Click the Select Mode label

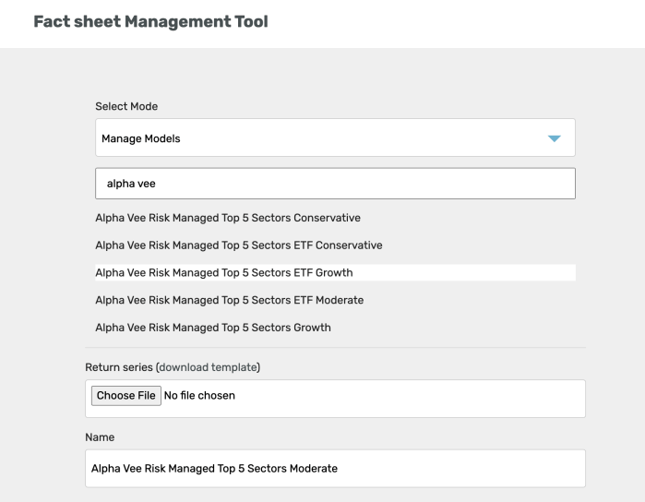coord(126,106)
